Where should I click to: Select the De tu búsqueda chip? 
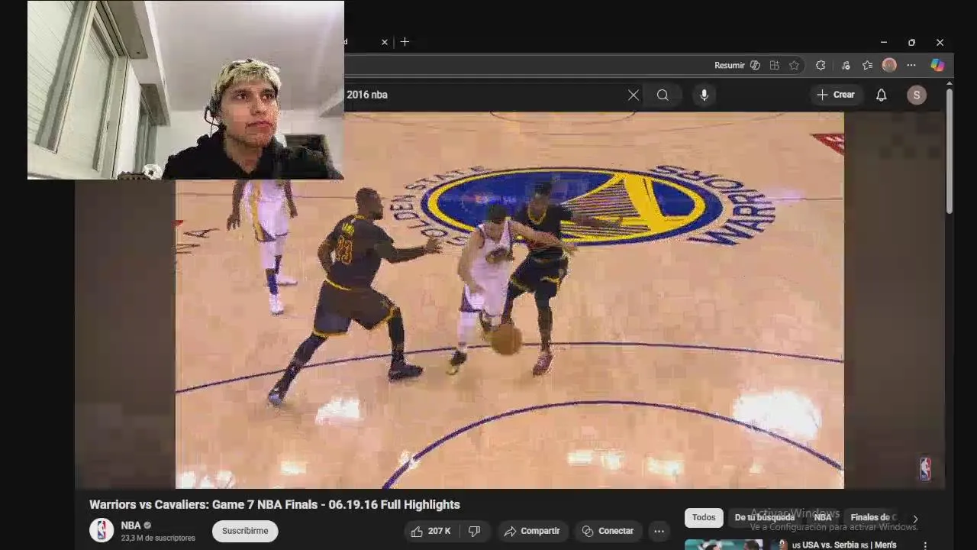click(764, 518)
